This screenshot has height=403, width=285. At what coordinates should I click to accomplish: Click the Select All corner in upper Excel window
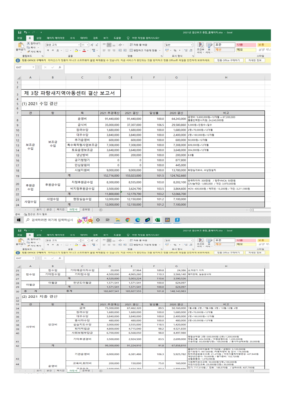click(18, 78)
